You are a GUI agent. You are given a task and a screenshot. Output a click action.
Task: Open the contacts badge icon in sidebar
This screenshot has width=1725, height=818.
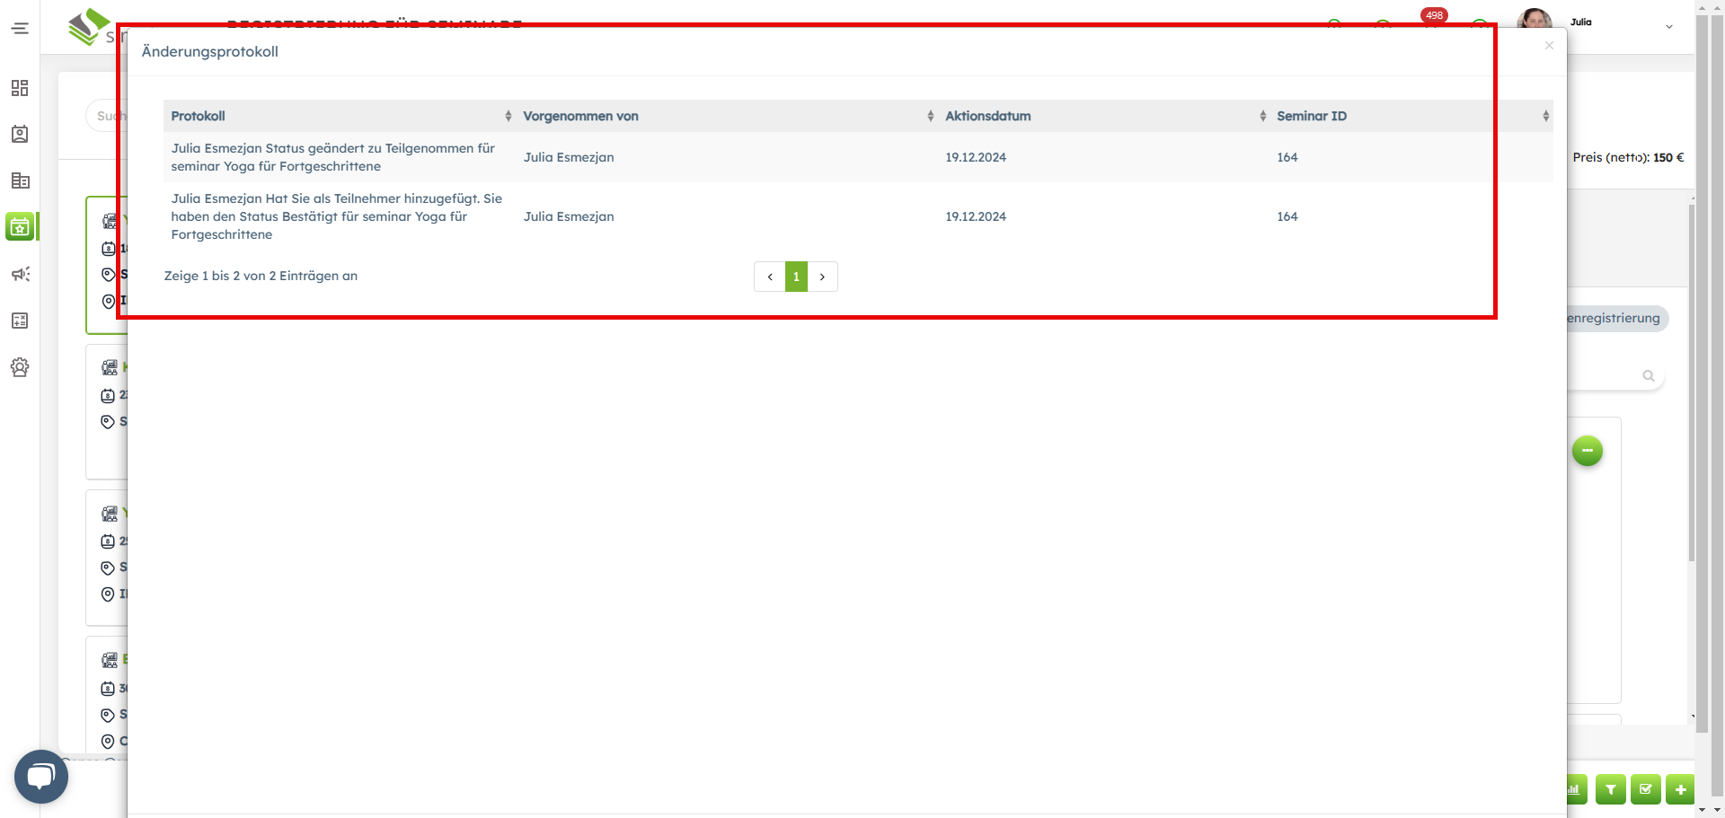coord(20,135)
